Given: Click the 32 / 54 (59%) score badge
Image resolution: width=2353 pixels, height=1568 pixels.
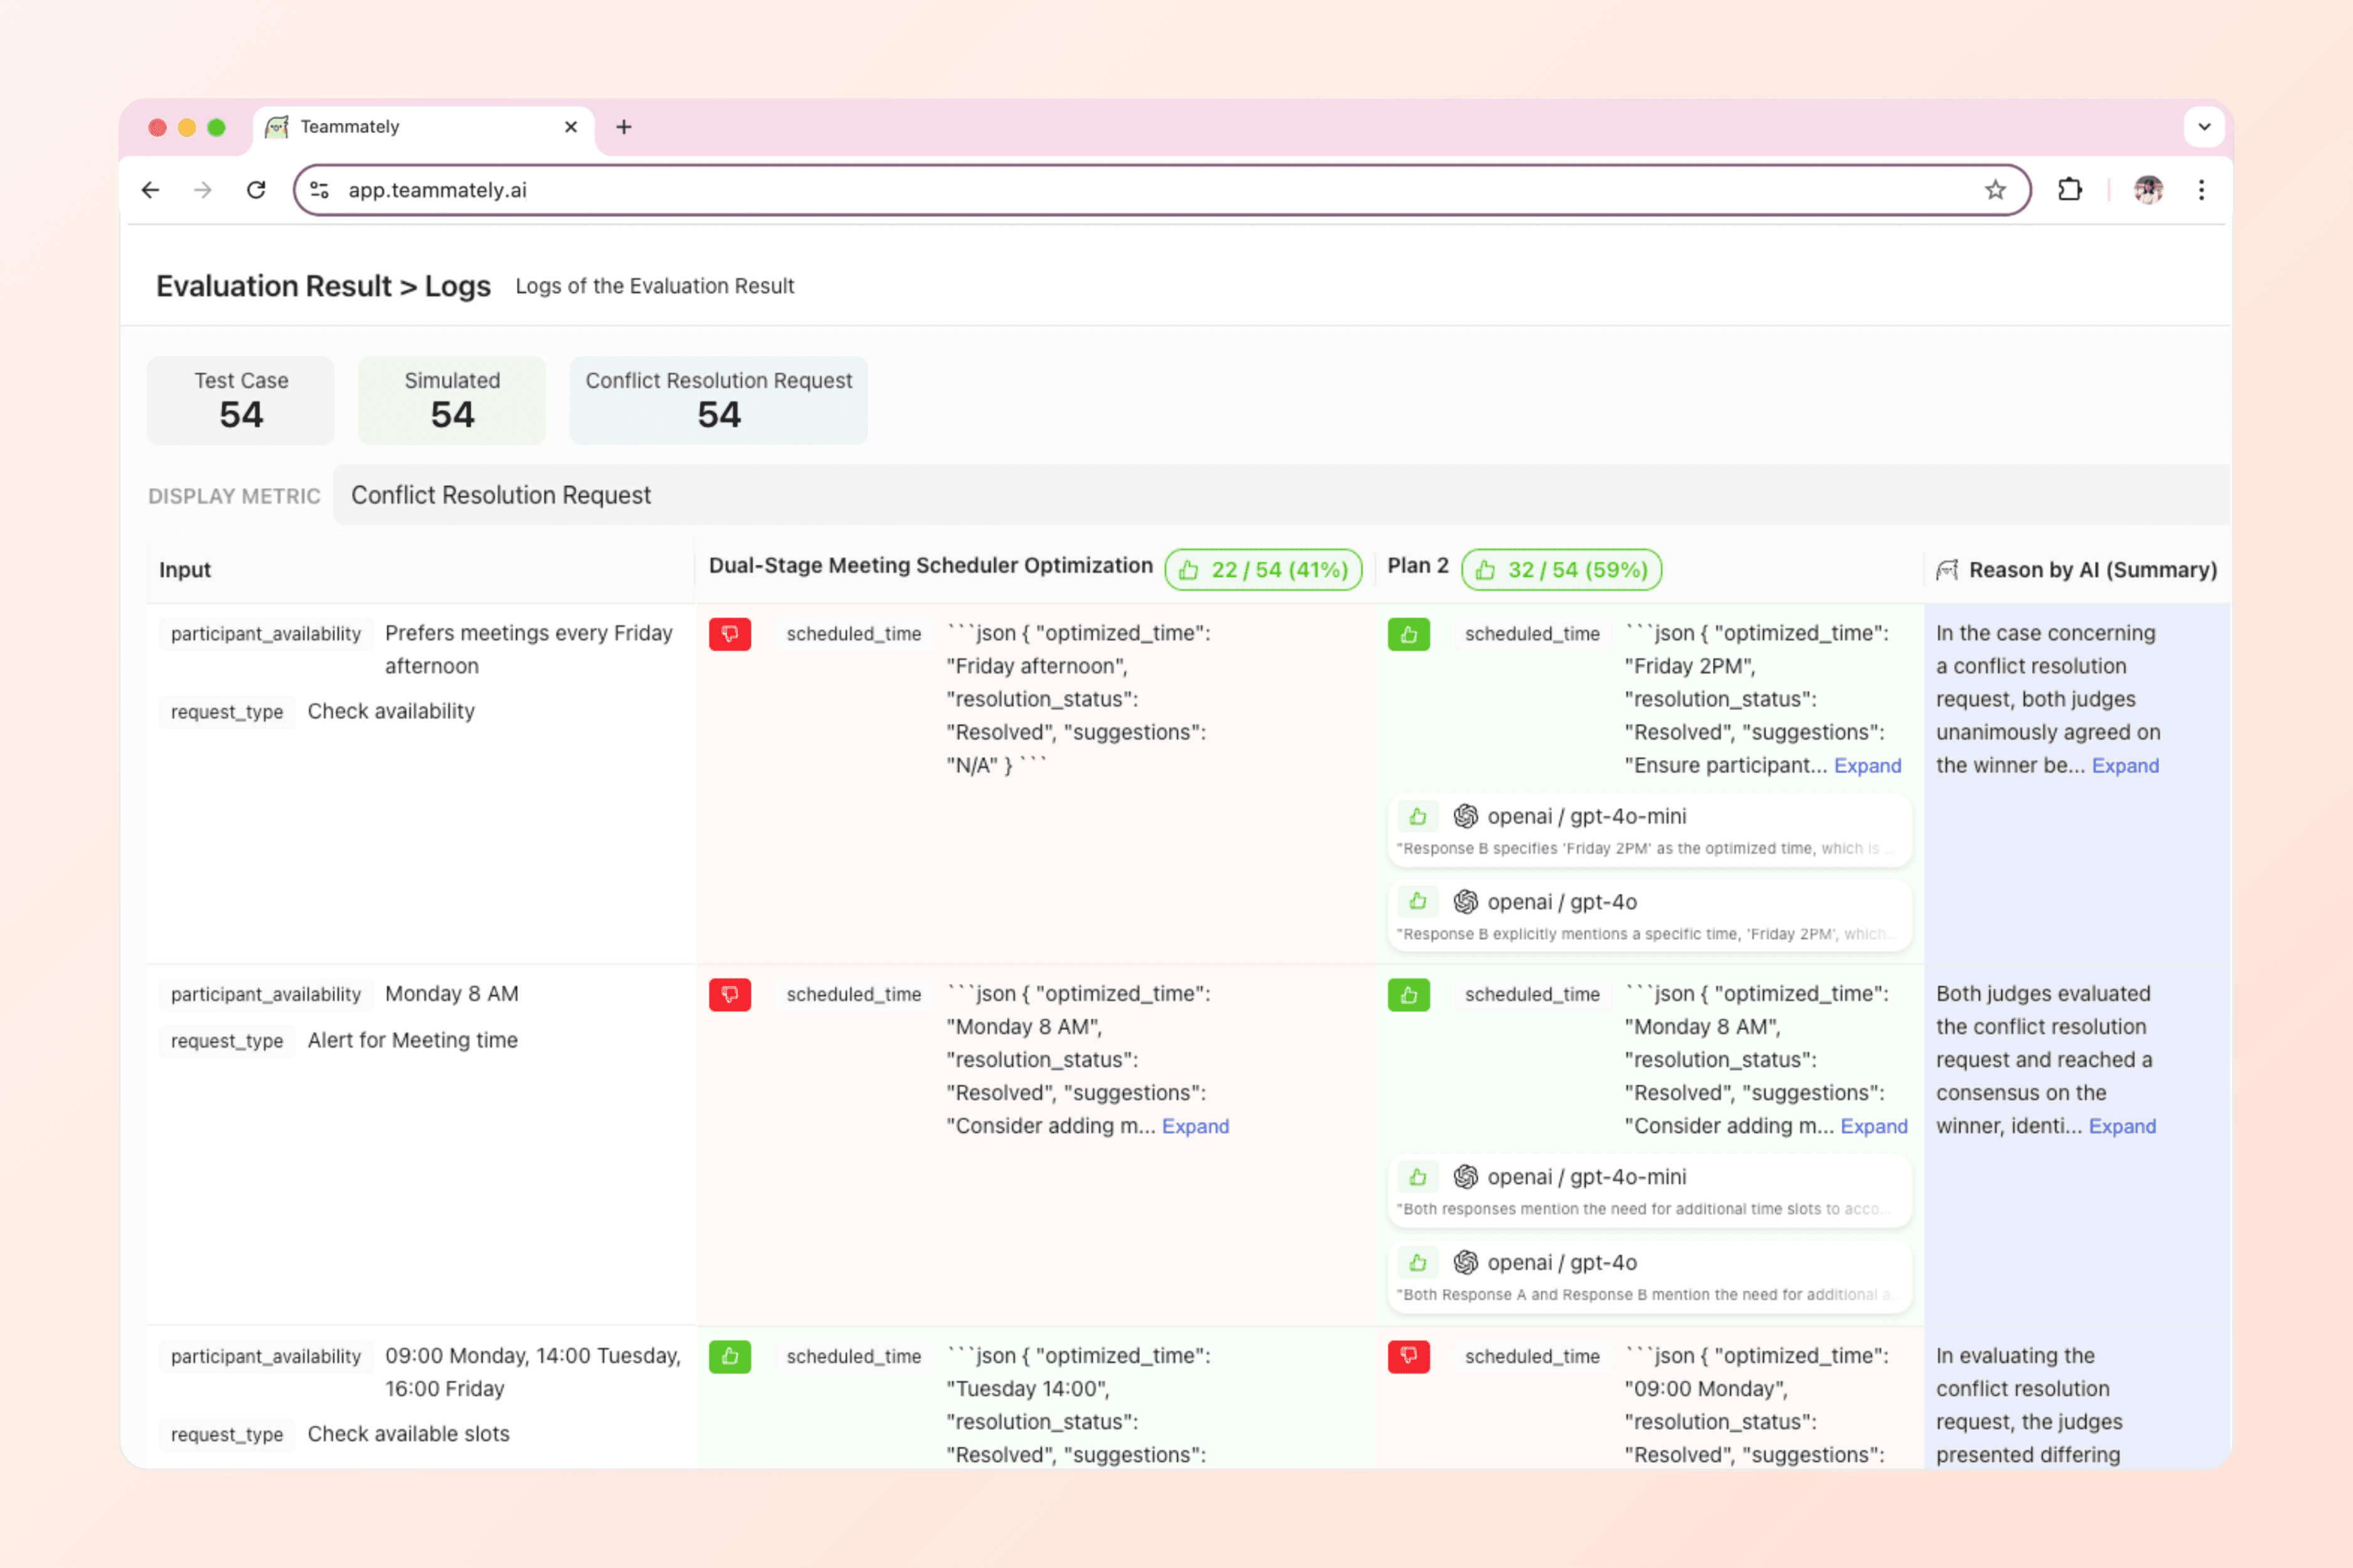Looking at the screenshot, I should tap(1561, 570).
